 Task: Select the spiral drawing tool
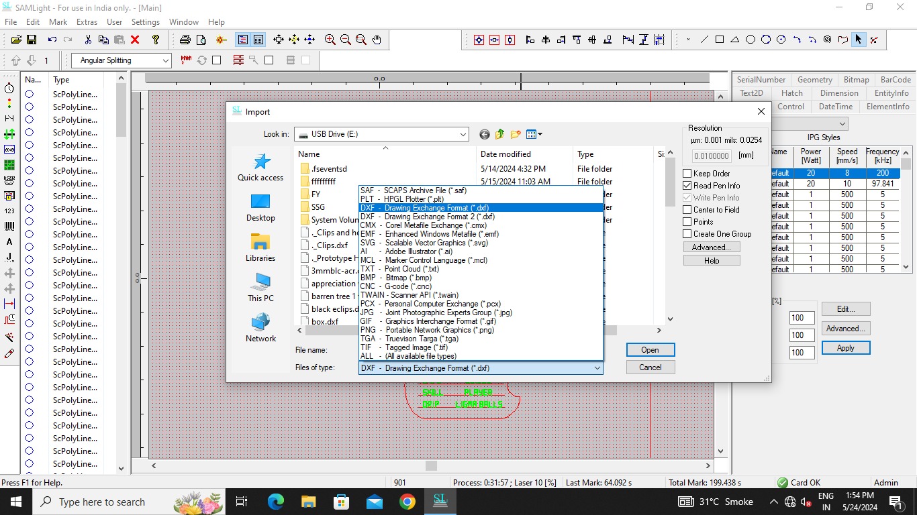[x=827, y=40]
